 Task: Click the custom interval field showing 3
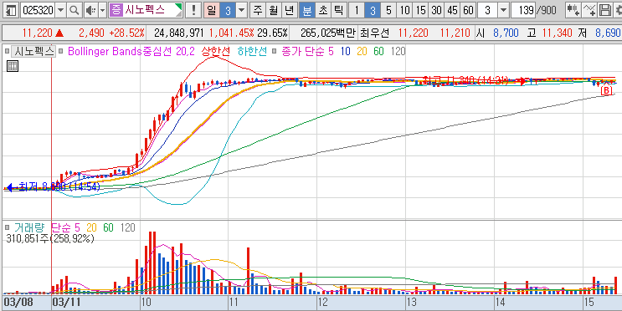[487, 10]
